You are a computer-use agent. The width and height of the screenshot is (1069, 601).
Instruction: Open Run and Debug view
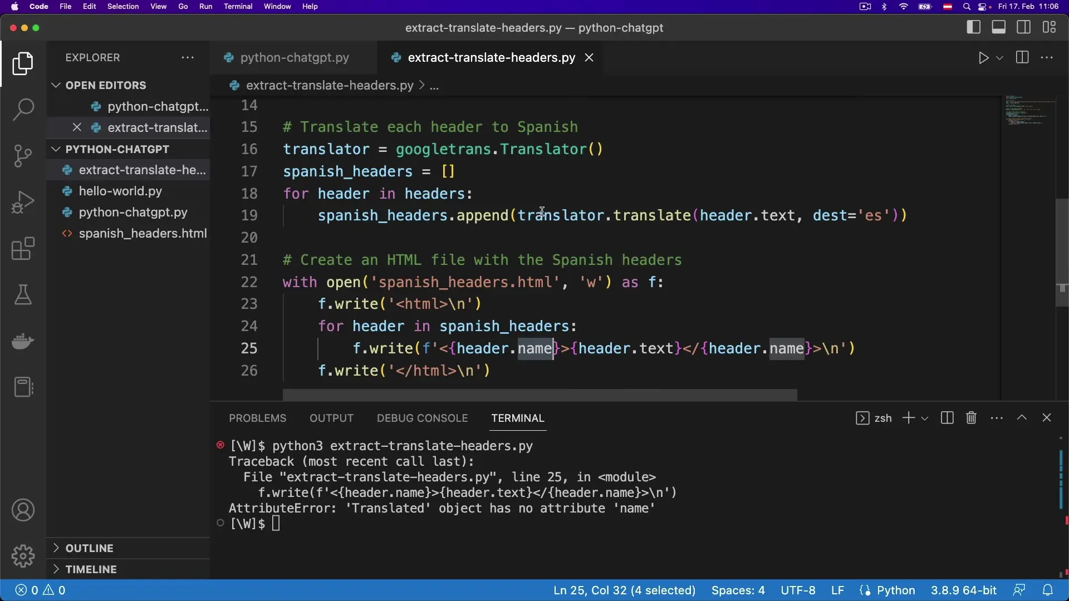coord(23,202)
